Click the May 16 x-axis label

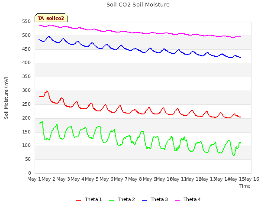click(x=251, y=179)
